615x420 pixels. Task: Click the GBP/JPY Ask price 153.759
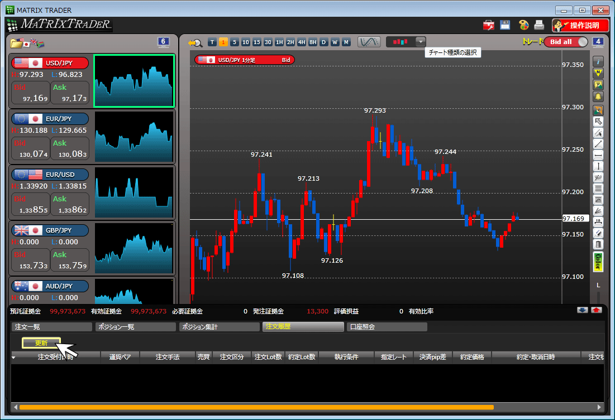70,260
